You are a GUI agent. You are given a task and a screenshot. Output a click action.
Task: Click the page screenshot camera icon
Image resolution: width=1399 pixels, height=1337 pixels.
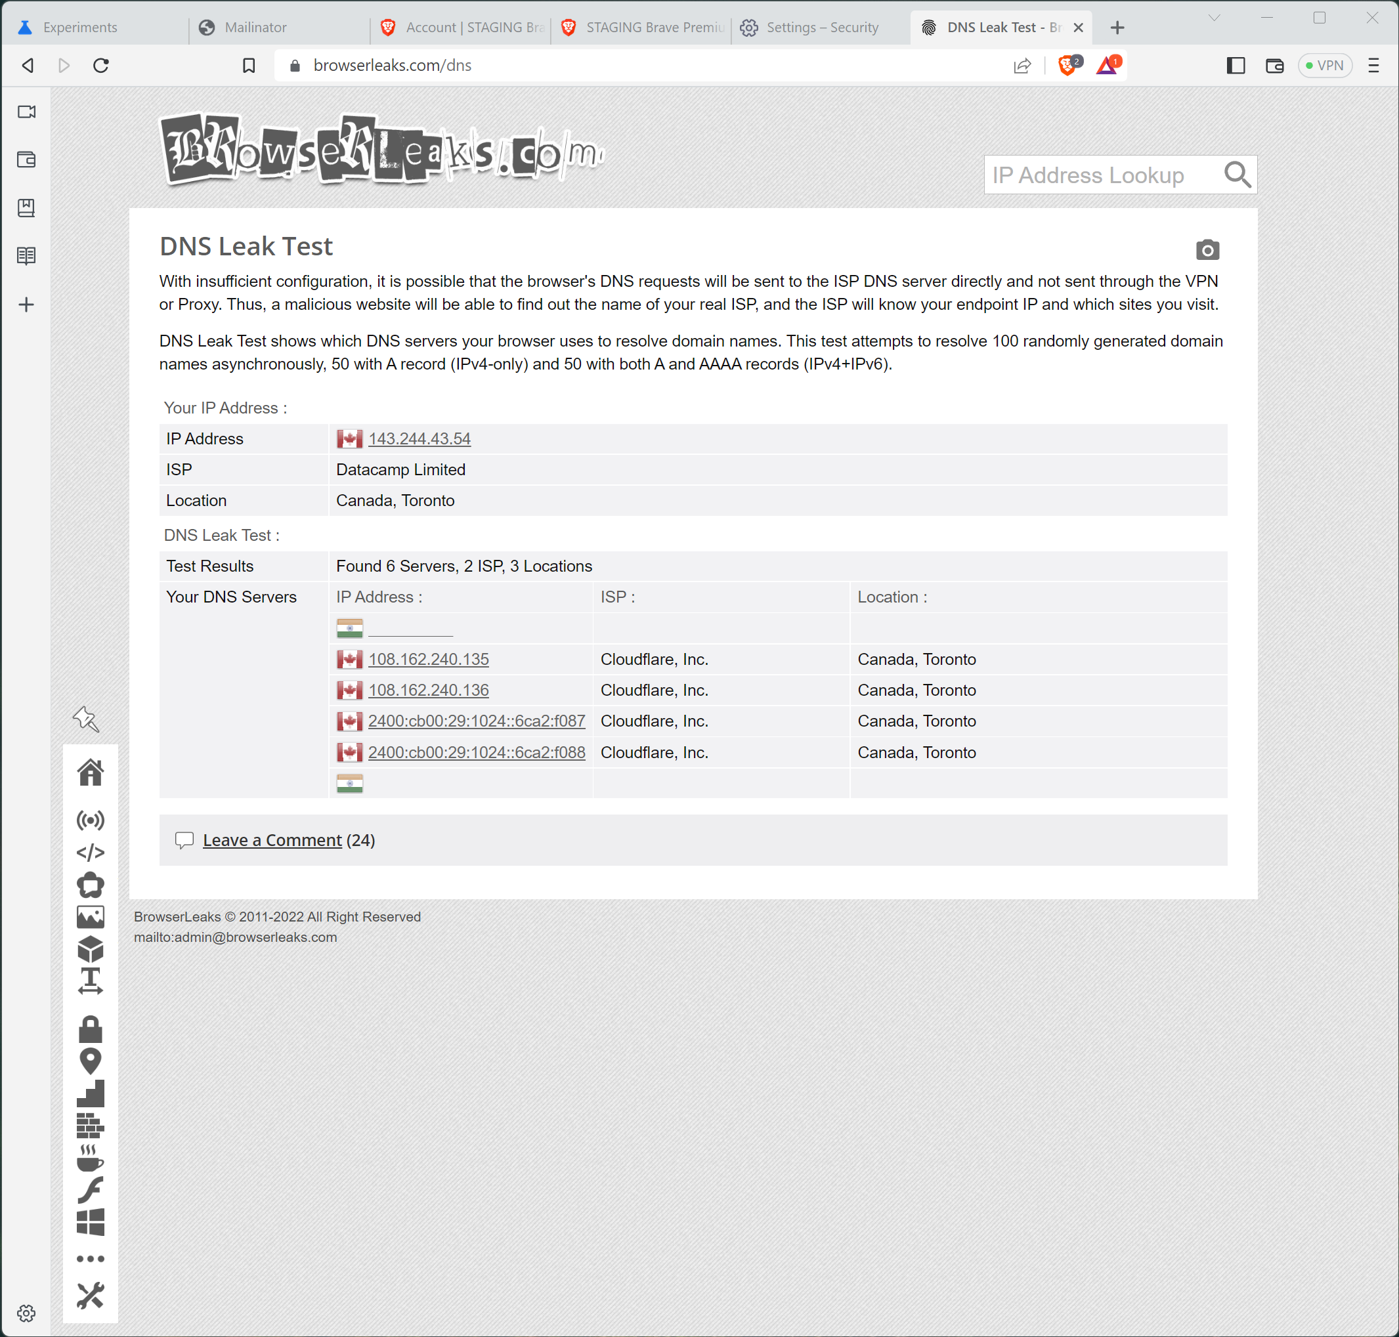tap(1208, 250)
